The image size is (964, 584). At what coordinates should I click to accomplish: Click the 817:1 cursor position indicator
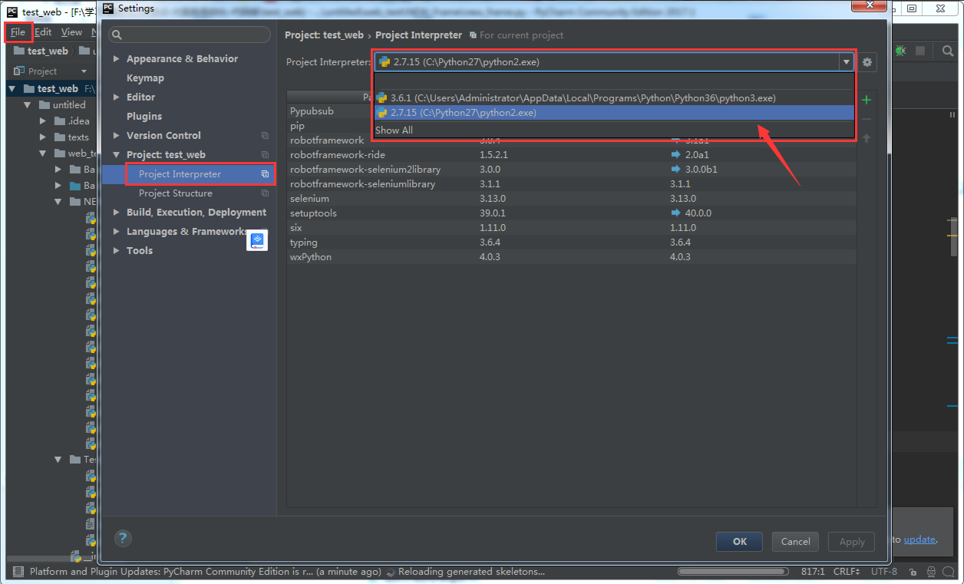click(x=812, y=572)
